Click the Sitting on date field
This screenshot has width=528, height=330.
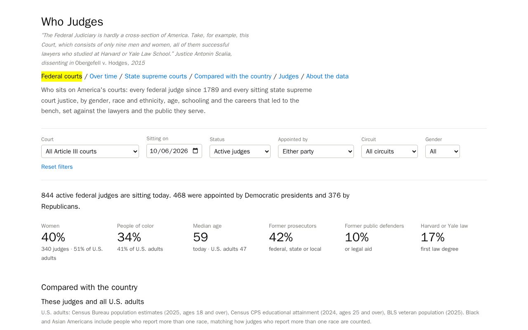[174, 151]
